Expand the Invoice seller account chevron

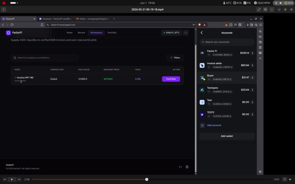click(x=209, y=67)
